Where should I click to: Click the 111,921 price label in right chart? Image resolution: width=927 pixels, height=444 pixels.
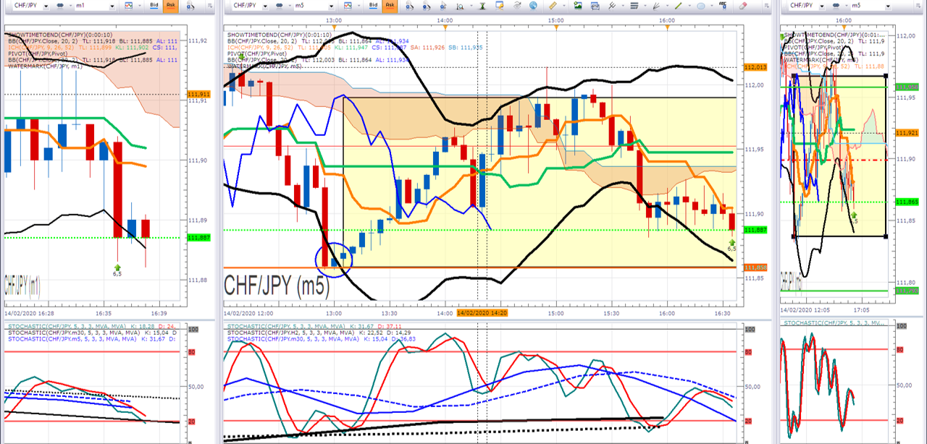[907, 133]
